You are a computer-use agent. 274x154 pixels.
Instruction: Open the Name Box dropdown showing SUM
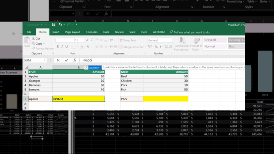[45, 60]
